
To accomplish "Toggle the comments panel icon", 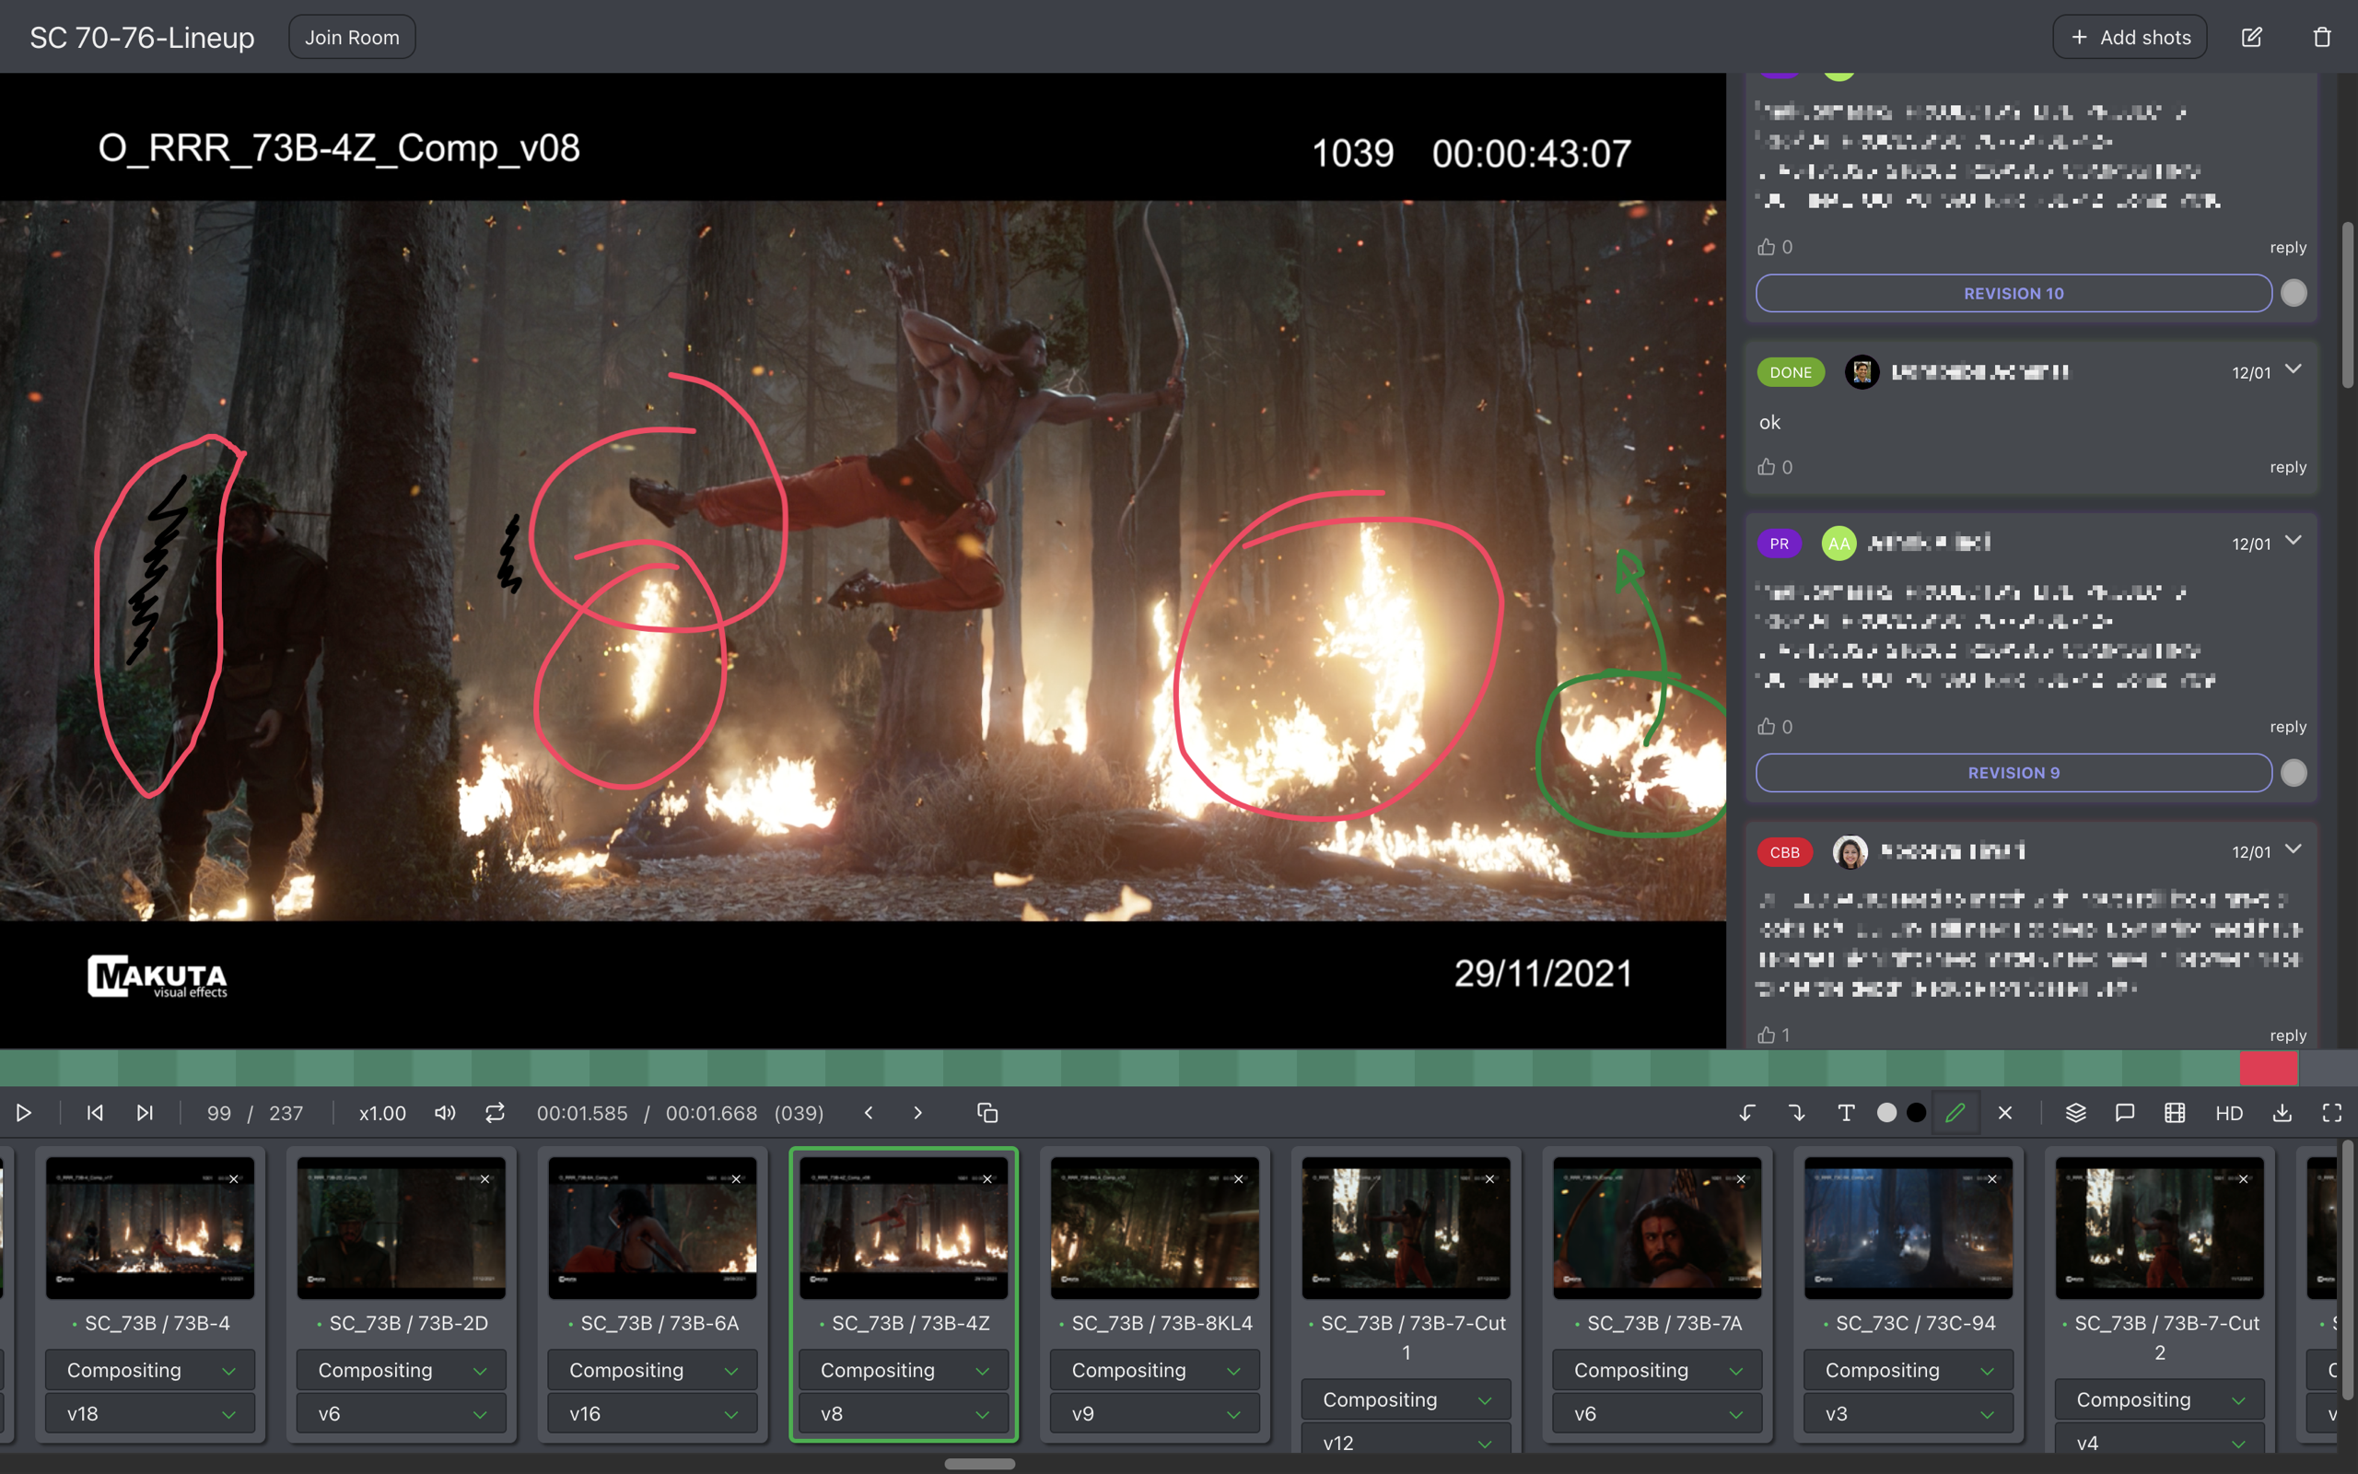I will pos(2125,1112).
